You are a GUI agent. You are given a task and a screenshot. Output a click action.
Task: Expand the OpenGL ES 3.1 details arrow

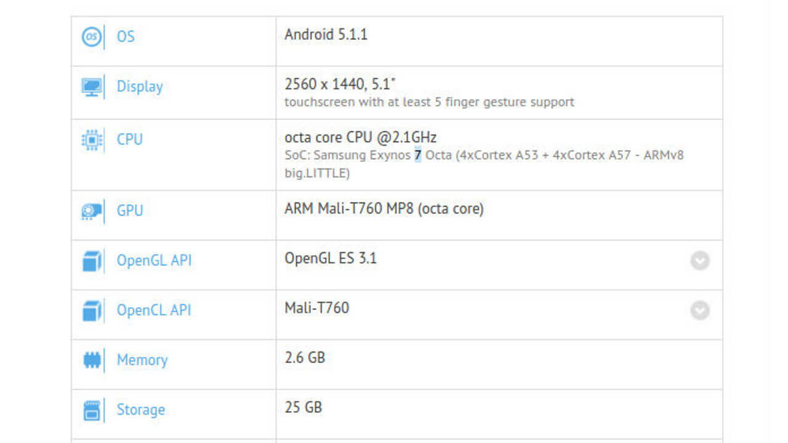(x=699, y=261)
